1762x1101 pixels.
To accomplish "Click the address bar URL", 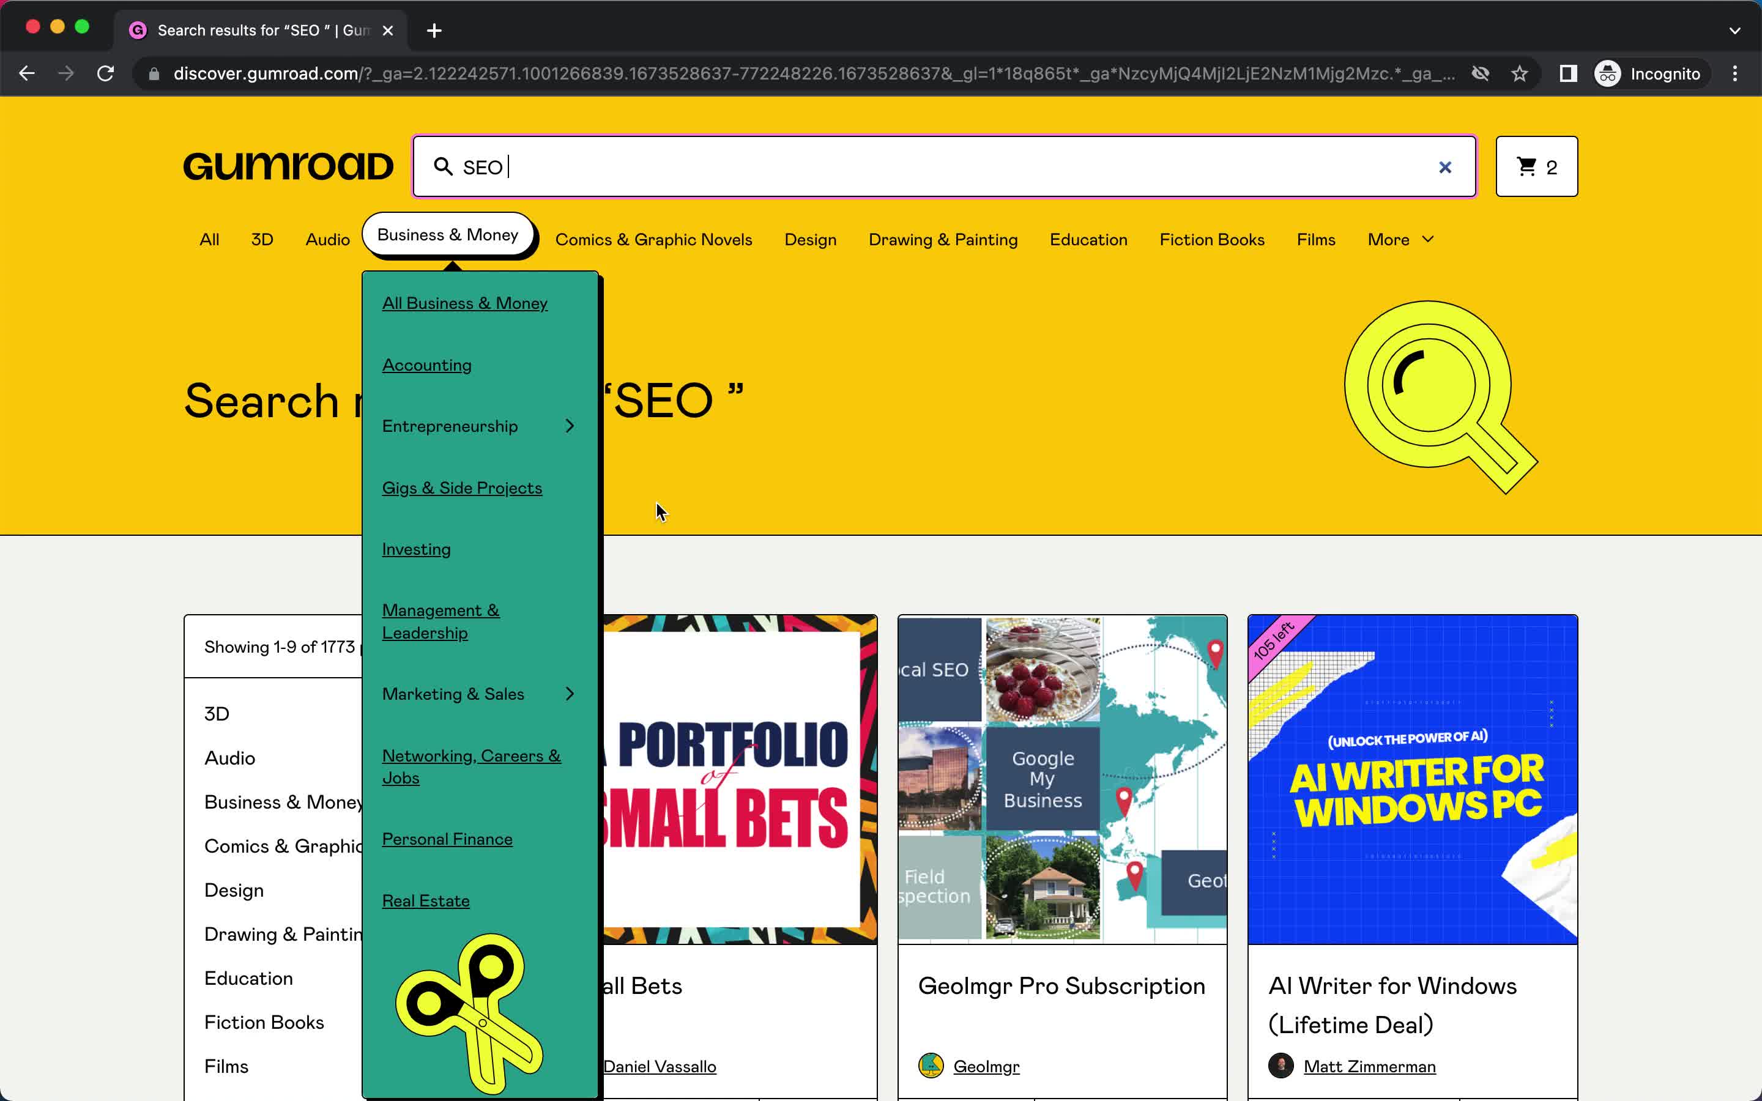I will pyautogui.click(x=813, y=73).
